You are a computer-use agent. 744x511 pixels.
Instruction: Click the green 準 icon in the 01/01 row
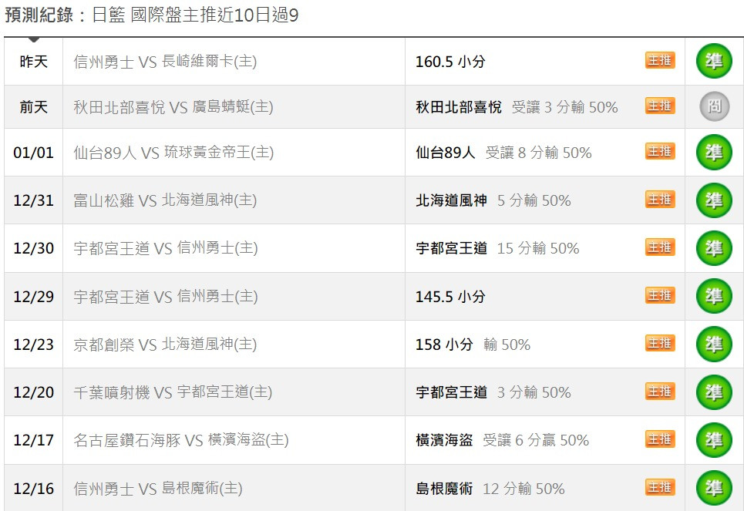click(x=714, y=152)
